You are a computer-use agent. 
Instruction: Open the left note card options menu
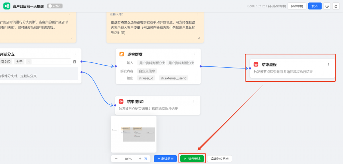click(x=70, y=14)
